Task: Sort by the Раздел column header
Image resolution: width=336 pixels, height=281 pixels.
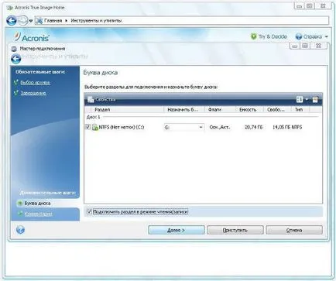Action: pos(128,110)
